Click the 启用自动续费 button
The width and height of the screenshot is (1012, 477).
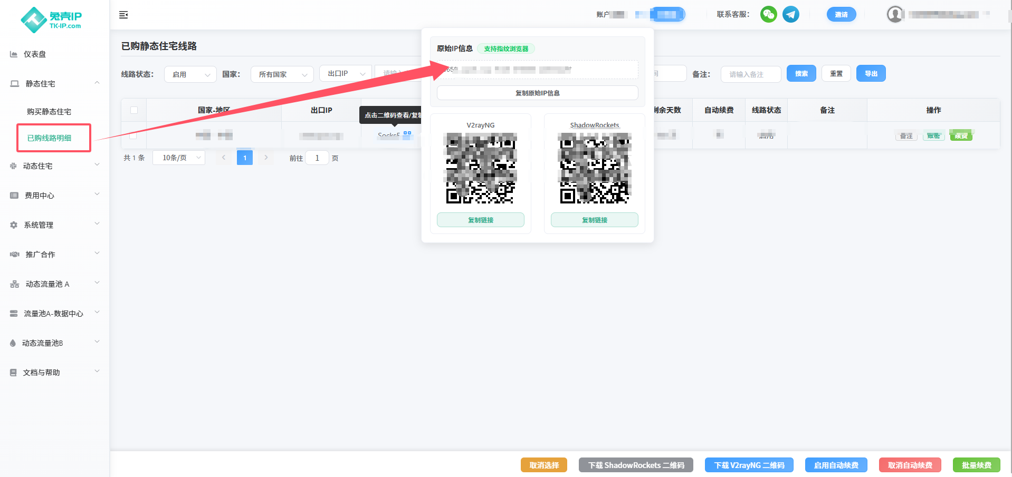tap(836, 465)
